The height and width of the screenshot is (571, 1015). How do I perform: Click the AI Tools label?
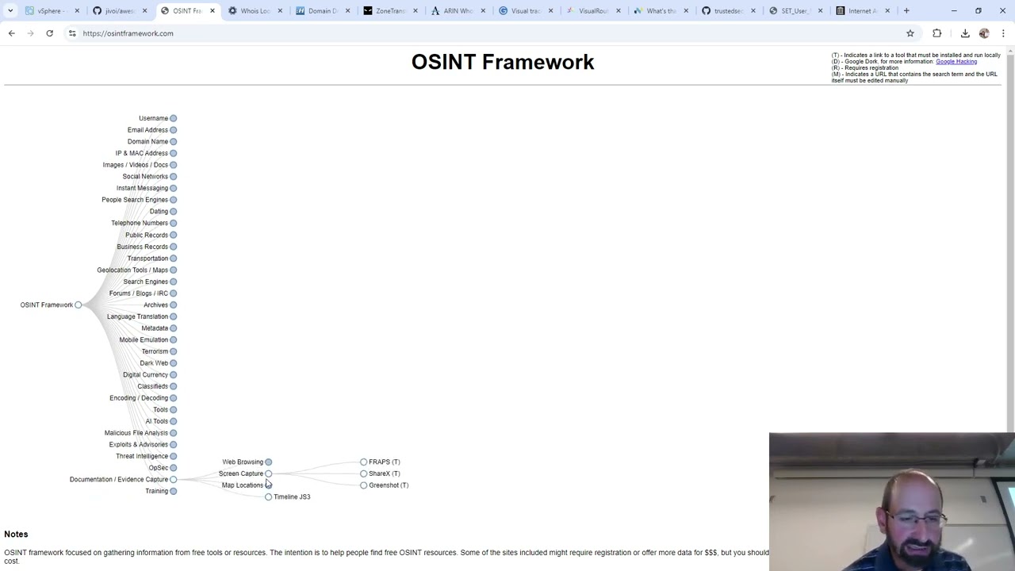(x=156, y=421)
